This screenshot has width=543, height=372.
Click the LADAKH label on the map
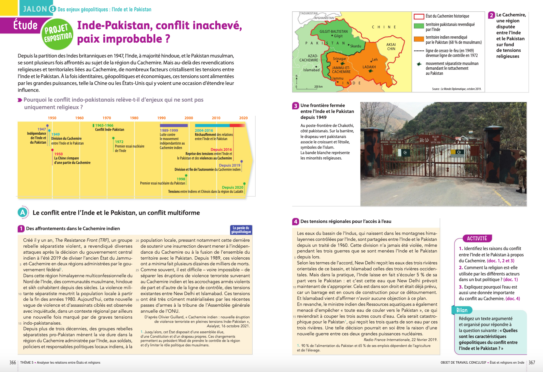369,67
